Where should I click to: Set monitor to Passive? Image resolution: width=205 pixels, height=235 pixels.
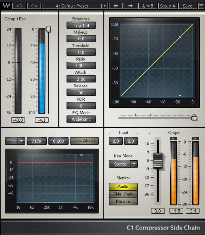tap(123, 202)
